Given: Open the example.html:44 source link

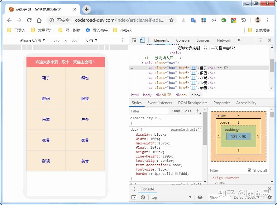Looking at the screenshot, I should (x=186, y=130).
